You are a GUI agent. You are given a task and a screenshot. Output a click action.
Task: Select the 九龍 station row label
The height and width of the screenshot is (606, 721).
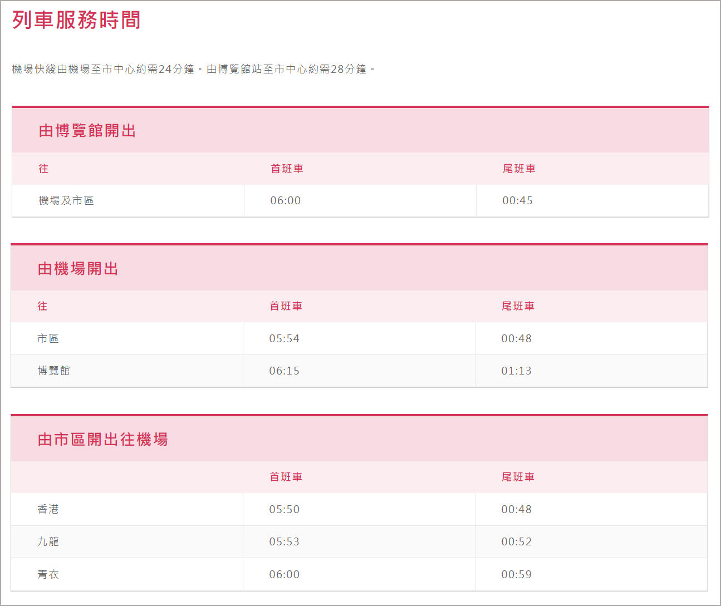pos(48,541)
